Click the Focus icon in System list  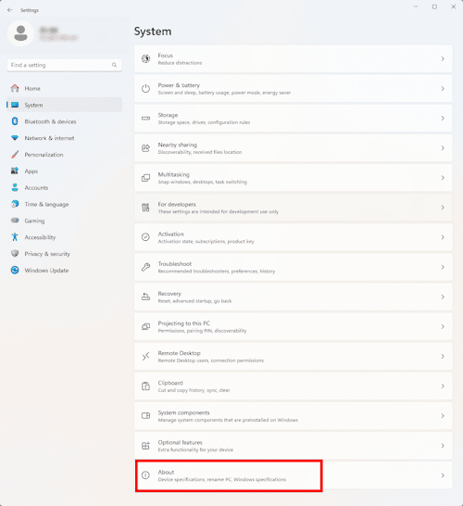(x=145, y=58)
